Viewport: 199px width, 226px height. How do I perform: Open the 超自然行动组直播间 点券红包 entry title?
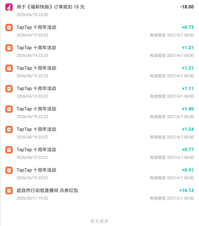47,190
